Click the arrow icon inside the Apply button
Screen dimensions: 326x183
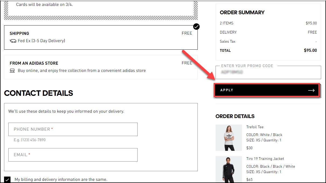tap(311, 90)
